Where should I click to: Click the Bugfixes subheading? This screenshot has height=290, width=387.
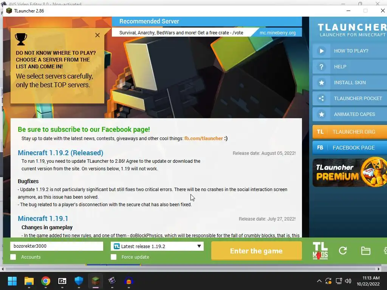click(28, 181)
